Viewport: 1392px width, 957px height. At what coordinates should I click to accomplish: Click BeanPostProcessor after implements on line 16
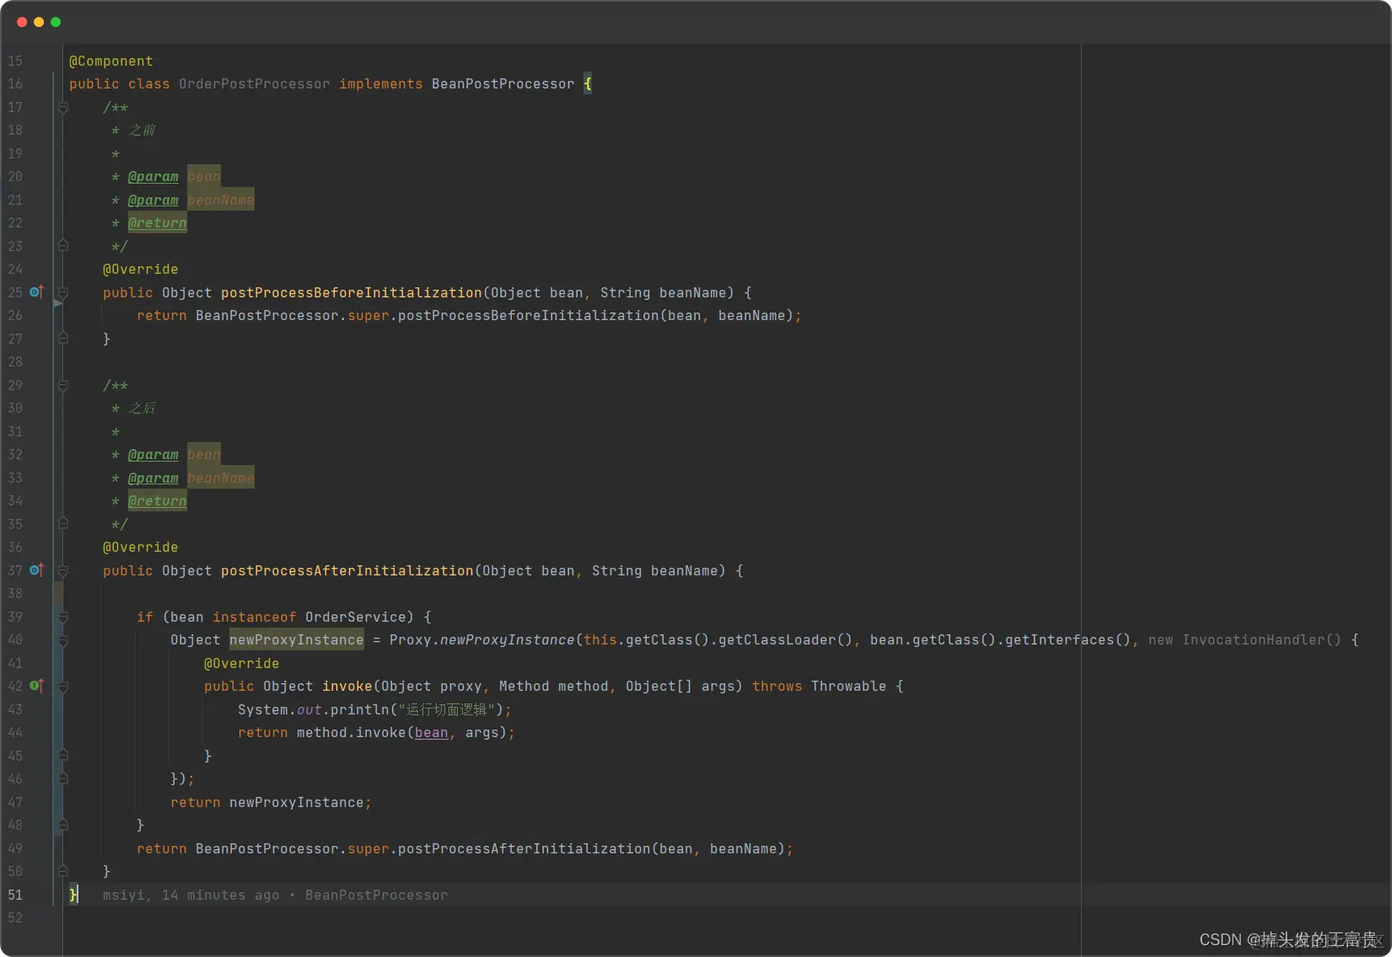[x=503, y=84]
